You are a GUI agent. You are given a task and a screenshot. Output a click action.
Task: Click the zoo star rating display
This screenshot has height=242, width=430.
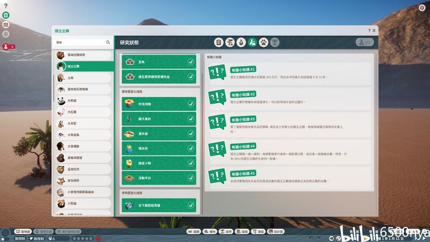pos(82,238)
